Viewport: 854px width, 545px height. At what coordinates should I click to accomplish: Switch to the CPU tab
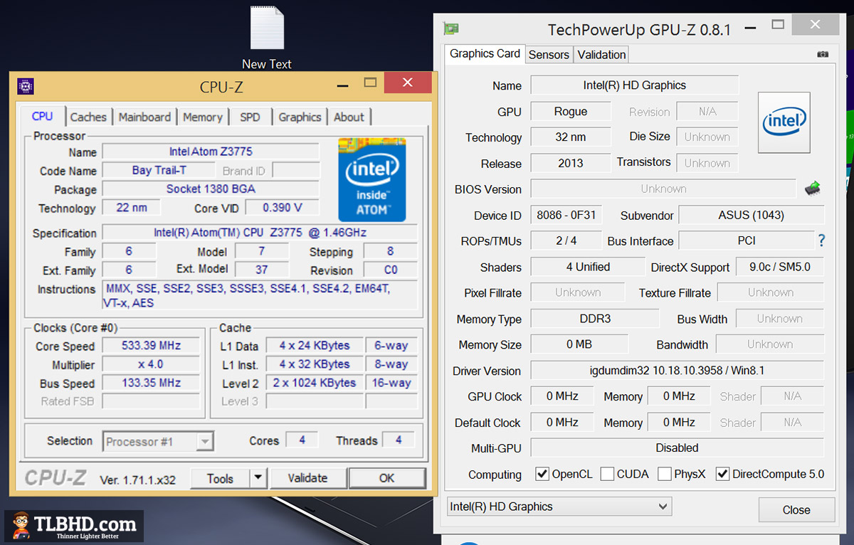point(43,117)
